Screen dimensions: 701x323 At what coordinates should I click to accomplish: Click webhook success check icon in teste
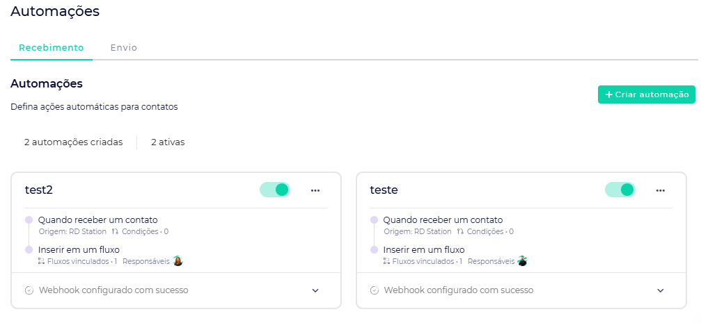(375, 290)
